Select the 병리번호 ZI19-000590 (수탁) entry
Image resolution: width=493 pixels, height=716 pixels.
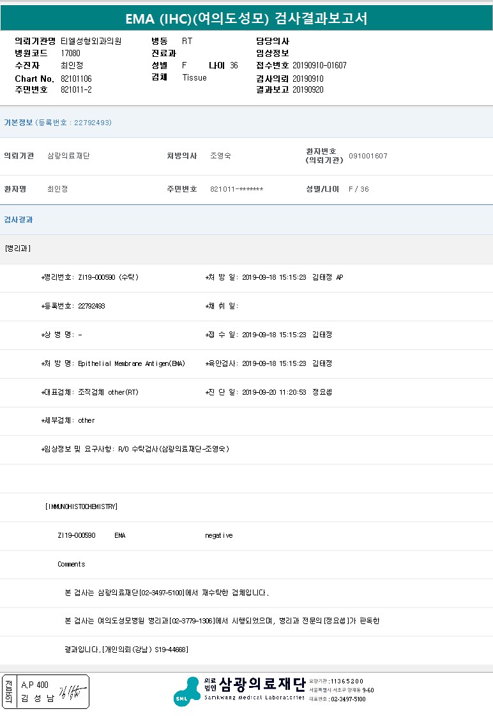tap(107, 278)
